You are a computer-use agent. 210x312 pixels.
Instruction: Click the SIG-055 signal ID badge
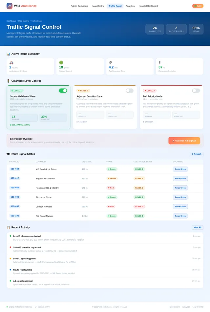(x=15, y=206)
